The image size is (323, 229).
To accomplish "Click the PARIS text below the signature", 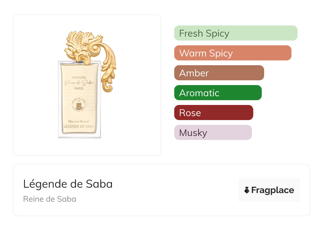I will click(79, 89).
